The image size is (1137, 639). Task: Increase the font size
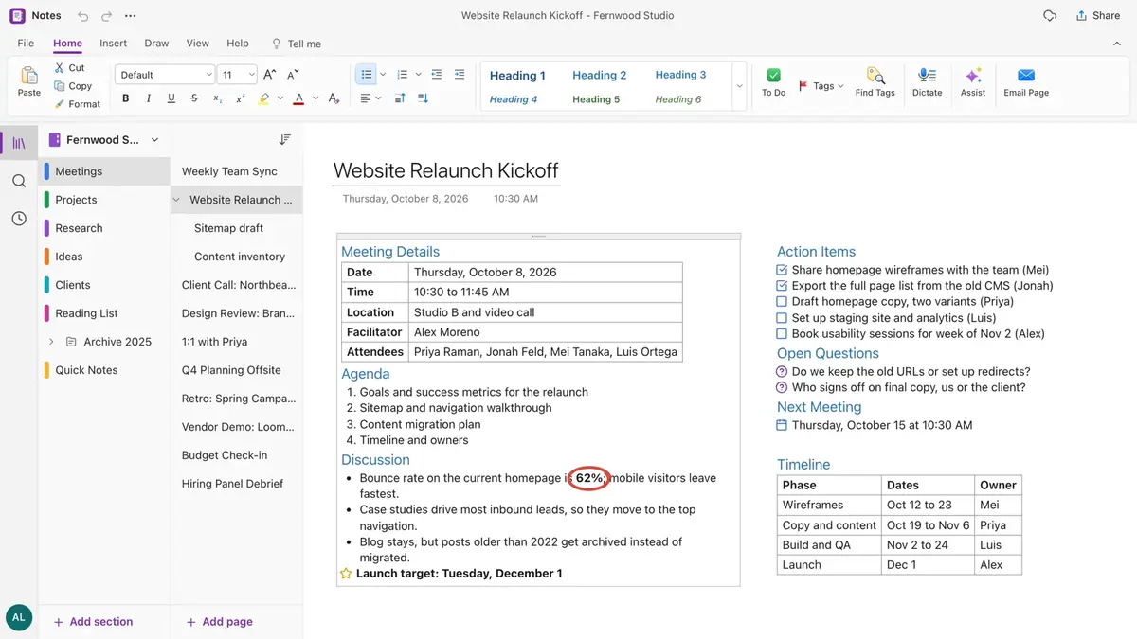[270, 75]
